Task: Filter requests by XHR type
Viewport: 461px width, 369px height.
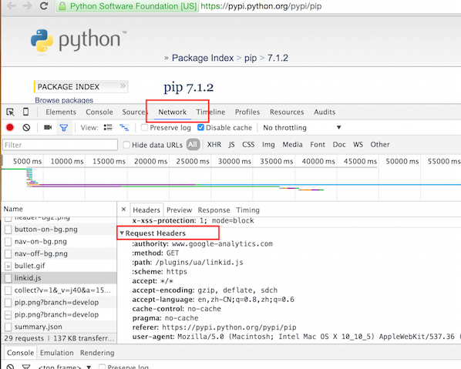Action: pyautogui.click(x=214, y=145)
